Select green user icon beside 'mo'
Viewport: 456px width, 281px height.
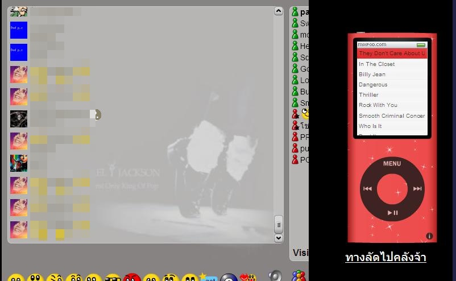[x=295, y=34]
